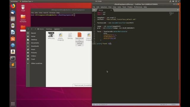Select the haarcascade_frontalface_default.xml file
190x107 pixels.
pyautogui.click(x=80, y=39)
